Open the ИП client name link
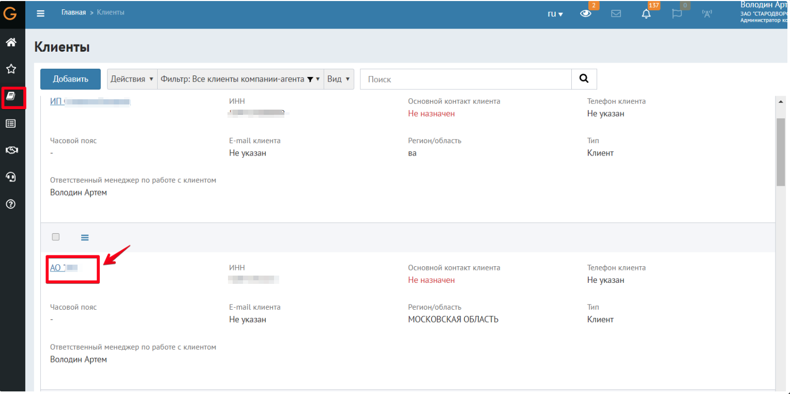Viewport: 790px width, 394px height. (x=90, y=101)
